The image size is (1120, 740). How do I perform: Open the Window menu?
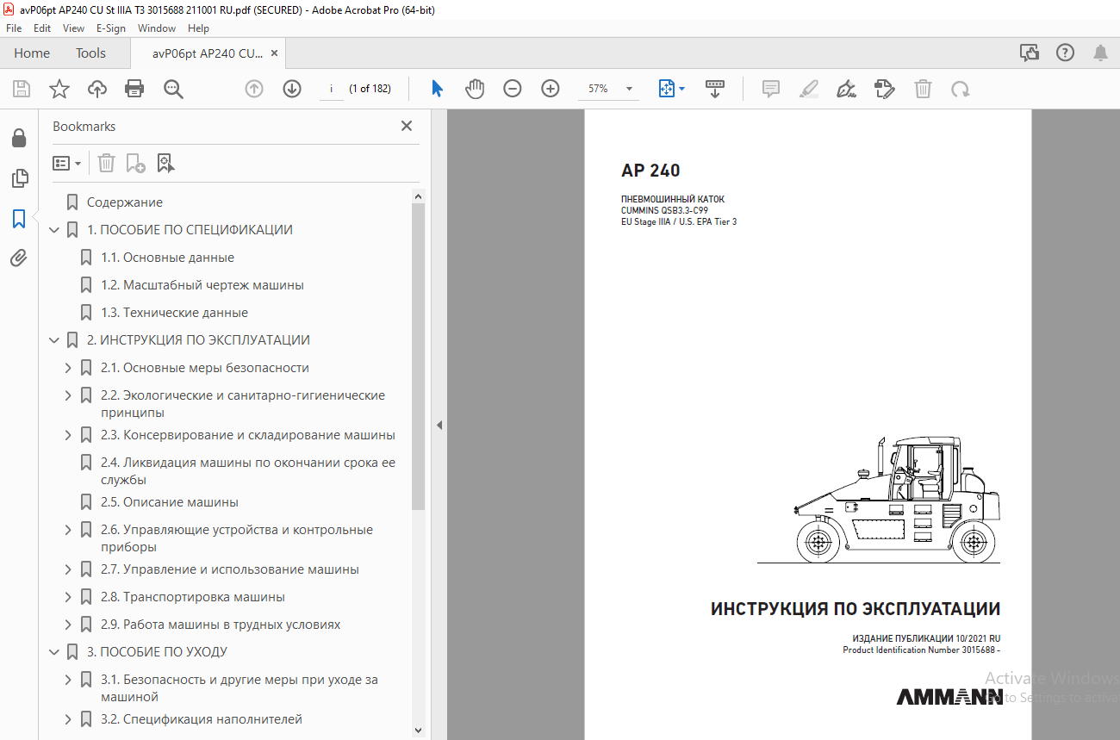pyautogui.click(x=157, y=28)
